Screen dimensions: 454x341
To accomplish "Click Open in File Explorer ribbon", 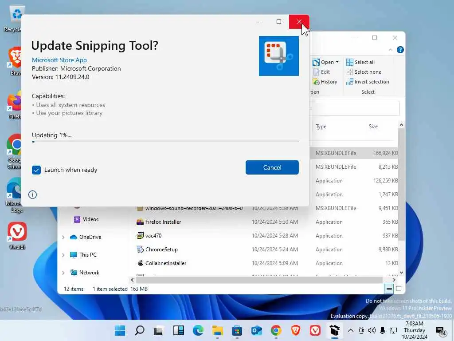I will click(x=323, y=62).
